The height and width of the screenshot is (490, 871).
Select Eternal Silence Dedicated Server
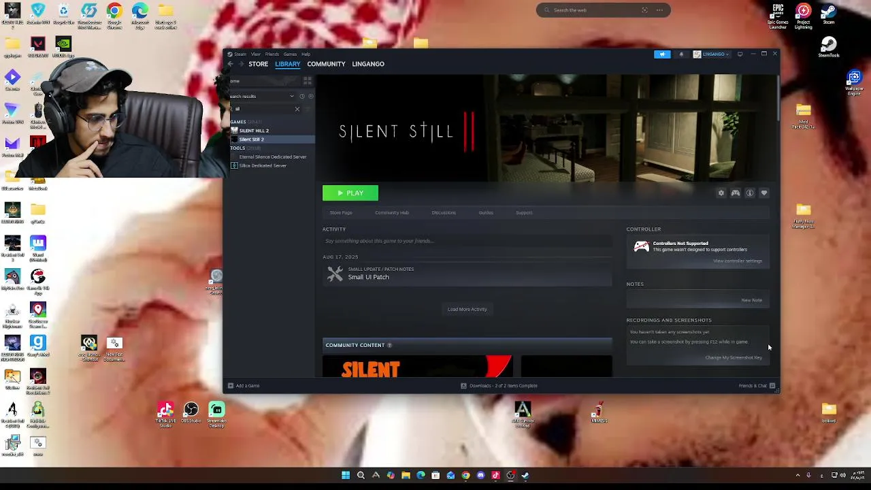coord(272,157)
